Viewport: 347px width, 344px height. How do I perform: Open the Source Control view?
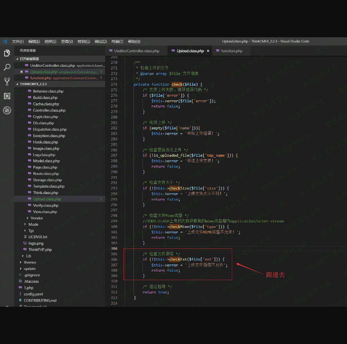click(x=7, y=81)
